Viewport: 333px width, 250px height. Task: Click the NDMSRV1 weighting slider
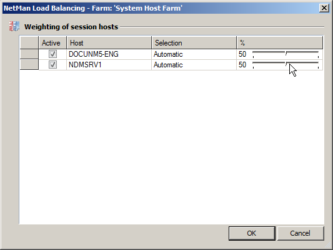286,65
